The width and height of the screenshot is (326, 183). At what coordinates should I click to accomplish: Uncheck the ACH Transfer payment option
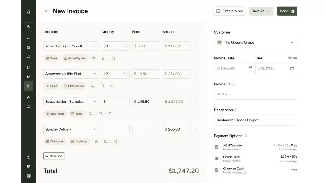[217, 147]
